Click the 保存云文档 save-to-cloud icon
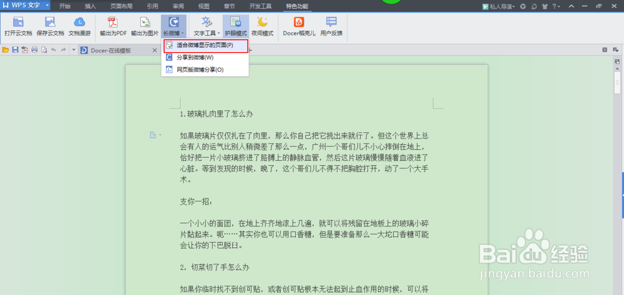Screen dimensions: 624x295 click(50, 27)
